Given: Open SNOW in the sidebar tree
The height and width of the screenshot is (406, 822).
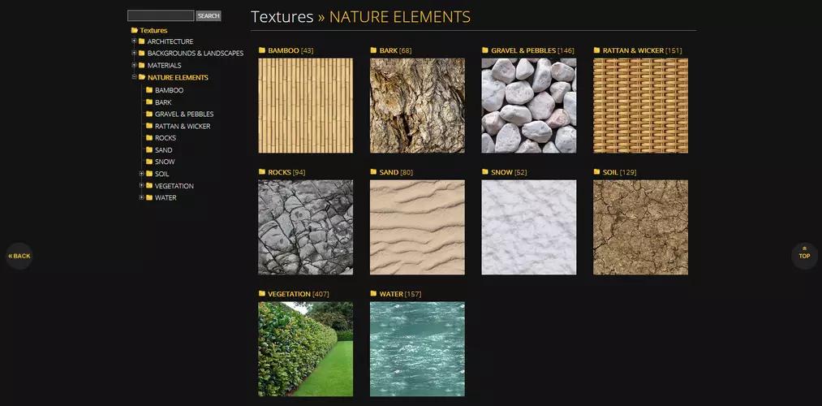Looking at the screenshot, I should tap(165, 162).
